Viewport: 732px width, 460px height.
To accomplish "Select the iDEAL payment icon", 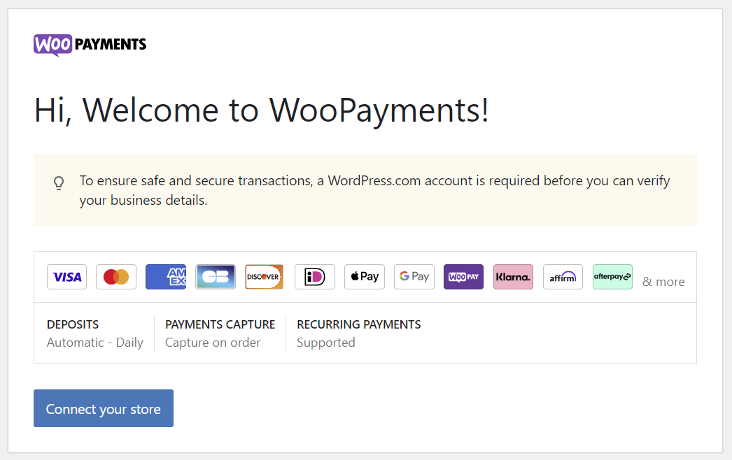I will click(314, 277).
